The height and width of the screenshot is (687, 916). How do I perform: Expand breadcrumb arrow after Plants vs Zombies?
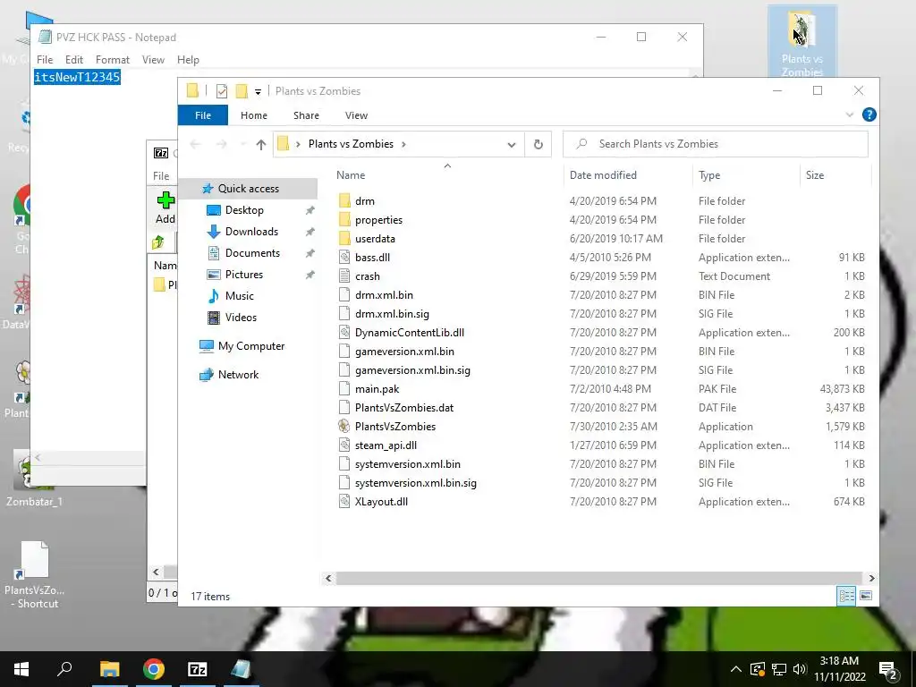(403, 144)
